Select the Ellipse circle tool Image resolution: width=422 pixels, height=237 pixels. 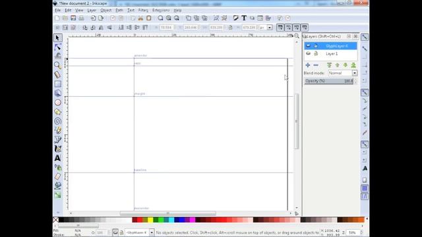pyautogui.click(x=57, y=103)
